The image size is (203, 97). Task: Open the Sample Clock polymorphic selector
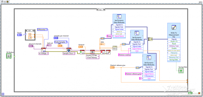(x=74, y=53)
